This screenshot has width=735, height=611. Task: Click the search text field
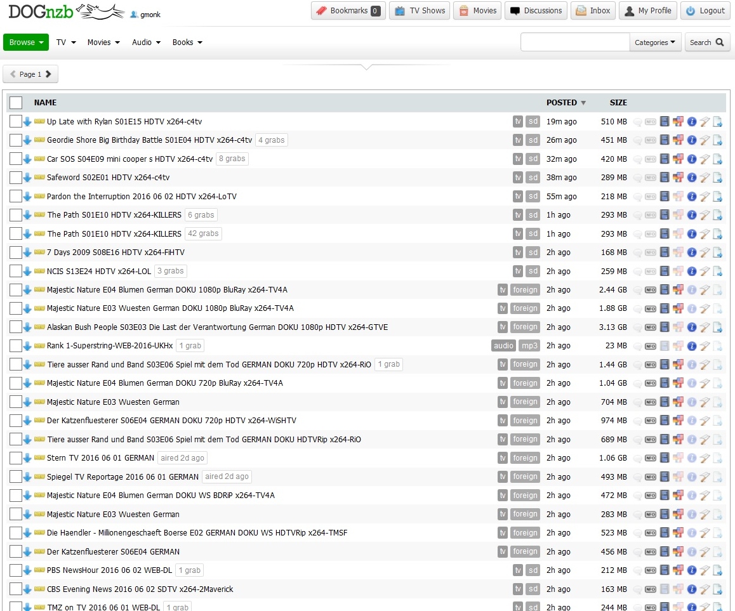pyautogui.click(x=575, y=42)
